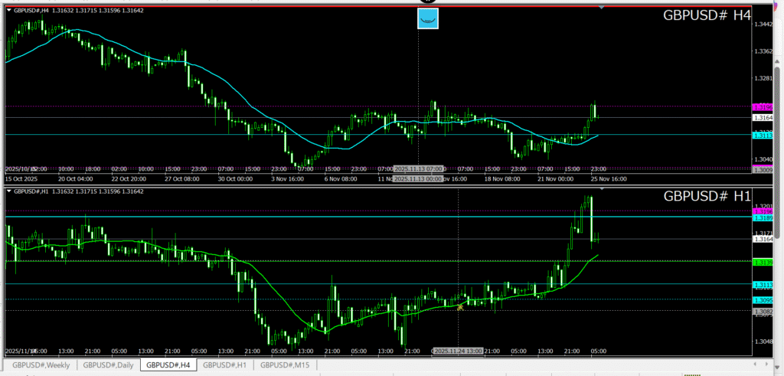The image size is (784, 376).
Task: Click the cyan 1.3113 price label on H4
Action: (x=762, y=135)
